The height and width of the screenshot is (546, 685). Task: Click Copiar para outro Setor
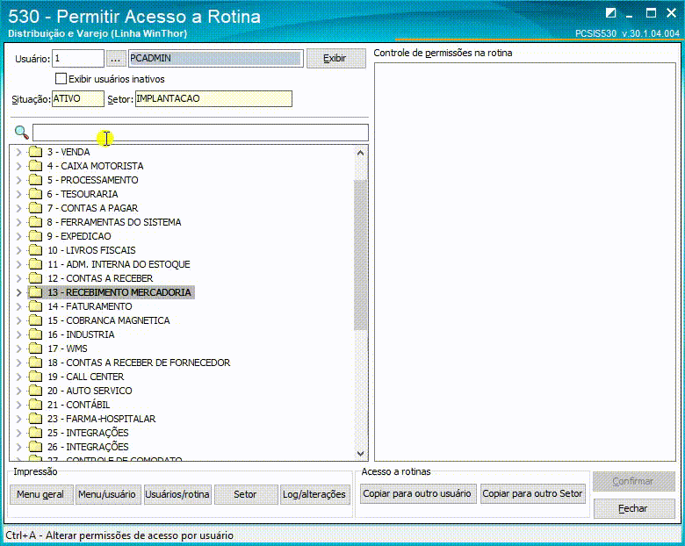[532, 493]
